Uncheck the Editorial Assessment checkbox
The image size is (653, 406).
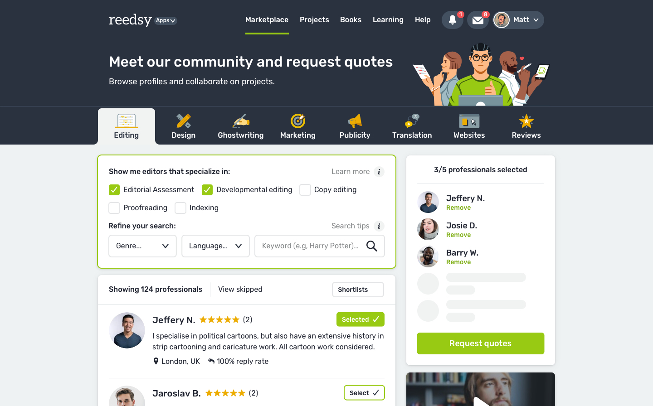(x=114, y=190)
